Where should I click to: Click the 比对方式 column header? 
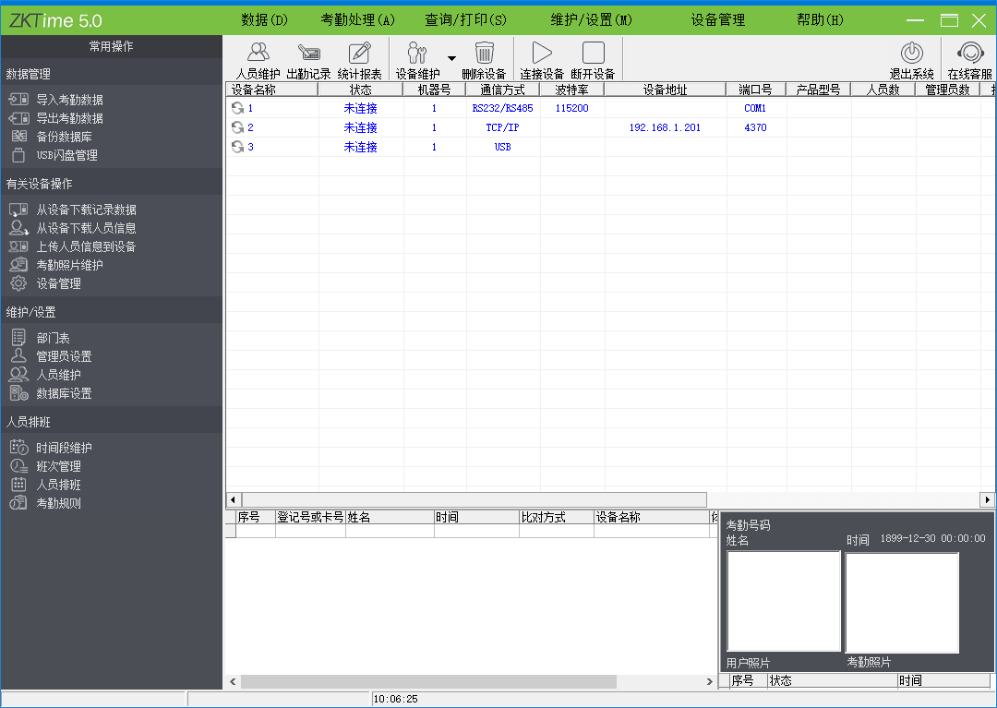557,517
